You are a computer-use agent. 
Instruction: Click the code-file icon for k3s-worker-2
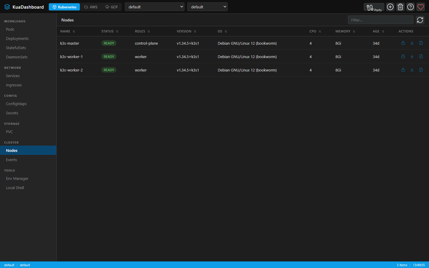(x=421, y=70)
